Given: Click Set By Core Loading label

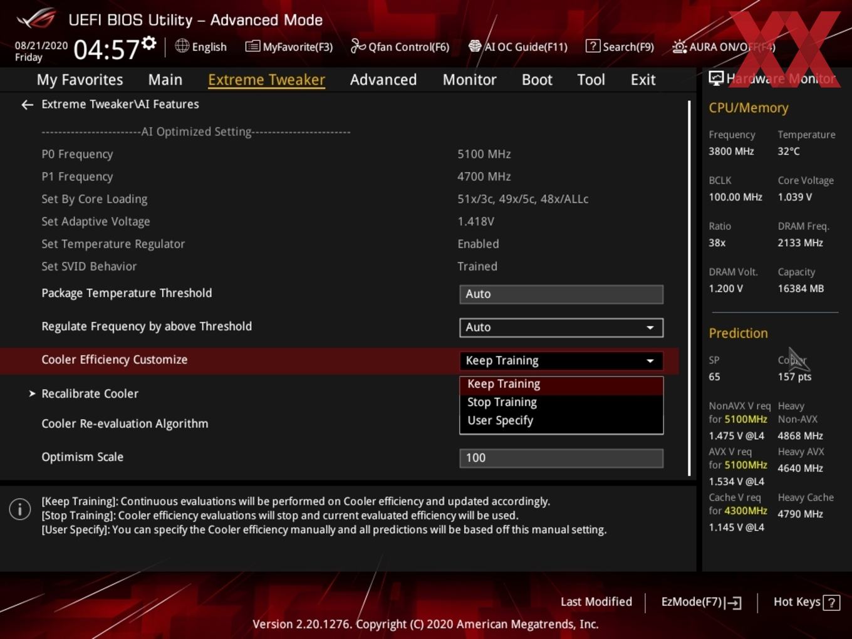Looking at the screenshot, I should pyautogui.click(x=94, y=199).
